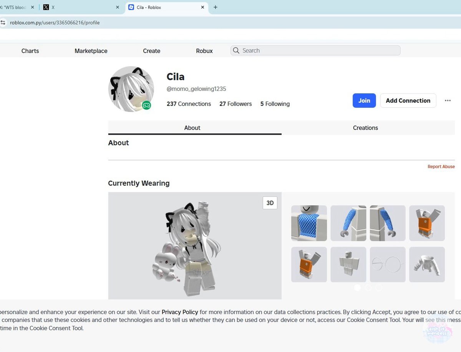The height and width of the screenshot is (352, 461).
Task: Open orange cheering item in top row
Action: coord(427,223)
